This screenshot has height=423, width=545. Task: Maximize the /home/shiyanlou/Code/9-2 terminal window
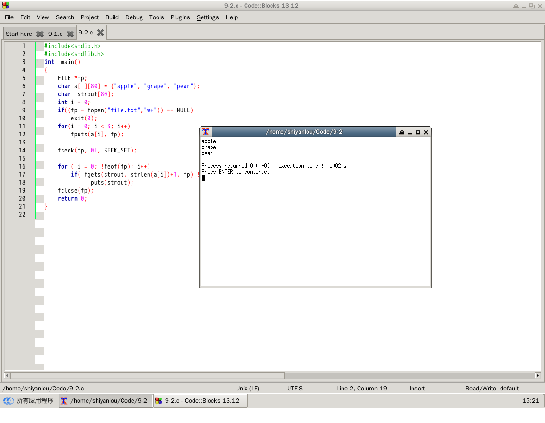[418, 132]
